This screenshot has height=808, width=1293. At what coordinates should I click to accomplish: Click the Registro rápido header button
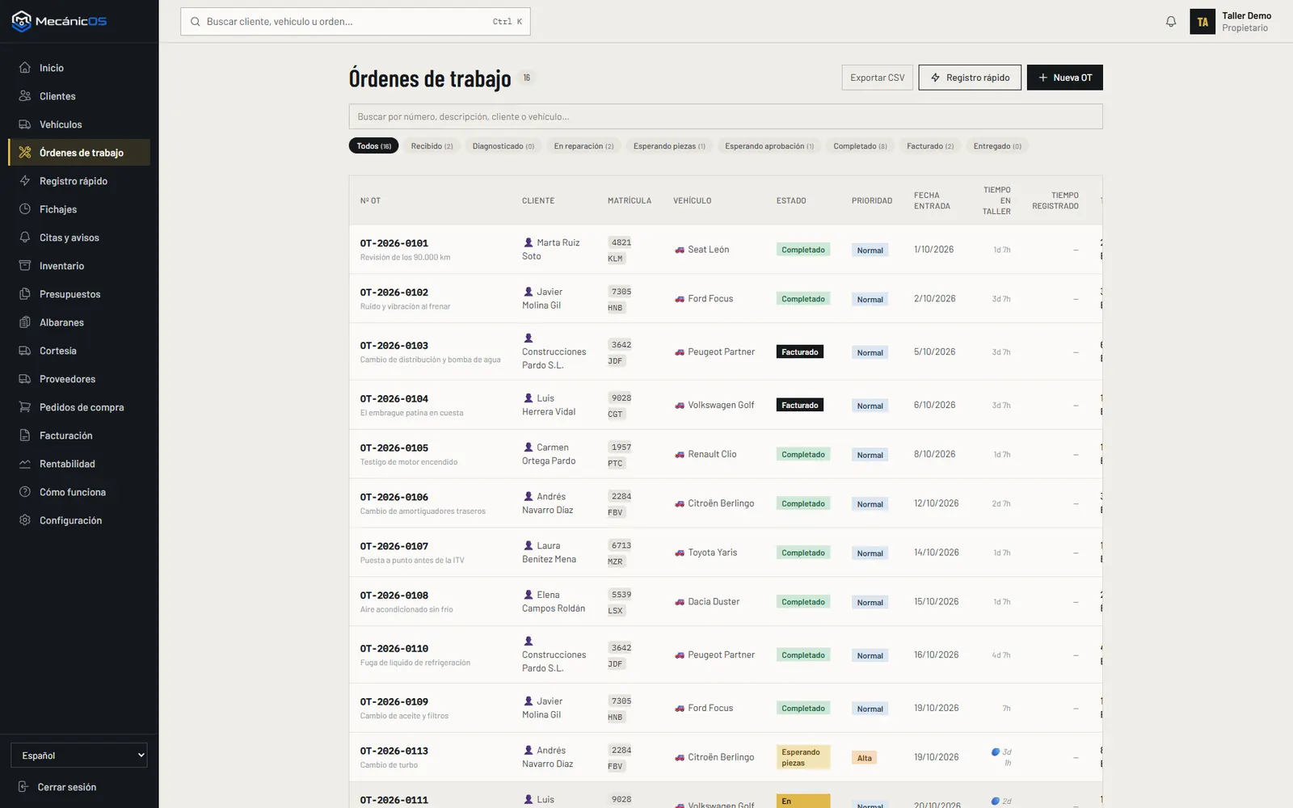pos(970,78)
